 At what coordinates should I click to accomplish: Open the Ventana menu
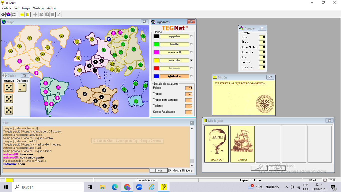(x=38, y=8)
